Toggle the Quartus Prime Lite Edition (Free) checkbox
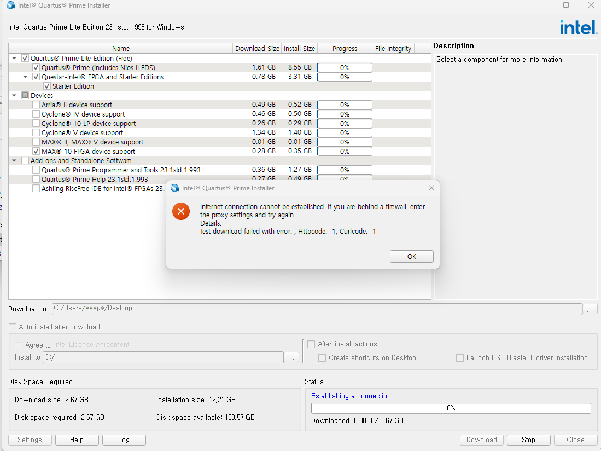 point(25,59)
